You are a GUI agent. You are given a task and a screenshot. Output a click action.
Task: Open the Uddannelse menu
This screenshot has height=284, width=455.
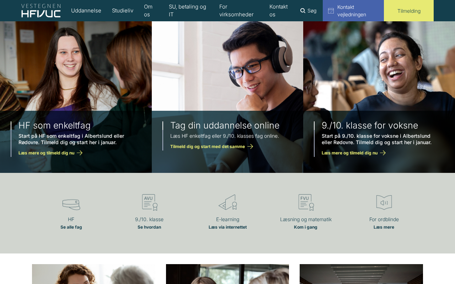pos(86,11)
